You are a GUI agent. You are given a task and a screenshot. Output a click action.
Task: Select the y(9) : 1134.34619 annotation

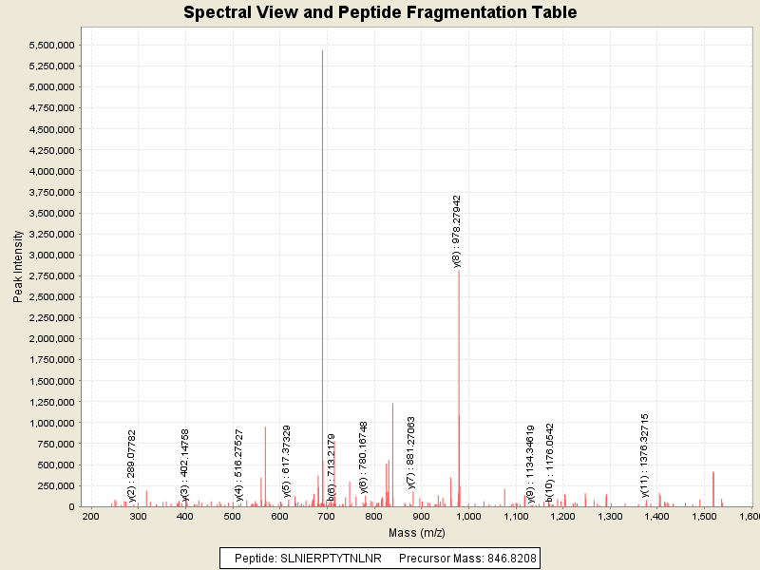tap(530, 461)
